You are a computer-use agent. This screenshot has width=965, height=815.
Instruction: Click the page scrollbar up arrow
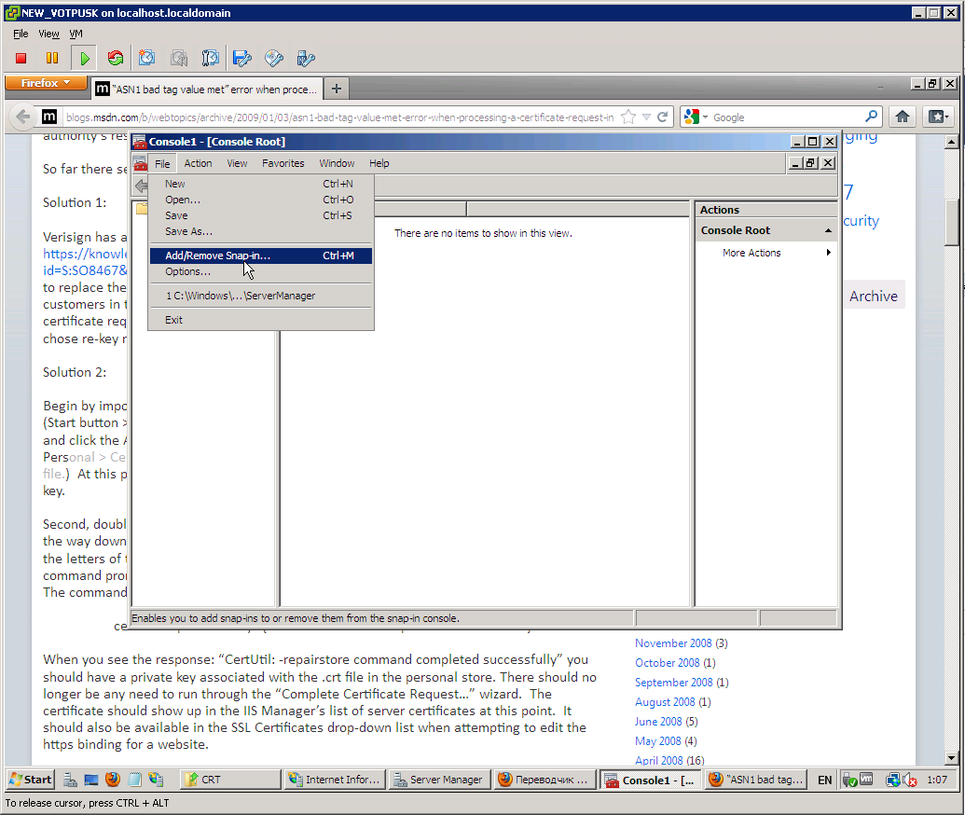(x=951, y=142)
